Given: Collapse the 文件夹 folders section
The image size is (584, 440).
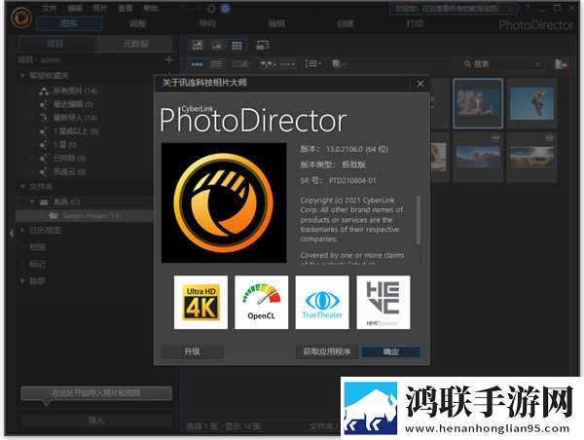Looking at the screenshot, I should click(x=22, y=186).
